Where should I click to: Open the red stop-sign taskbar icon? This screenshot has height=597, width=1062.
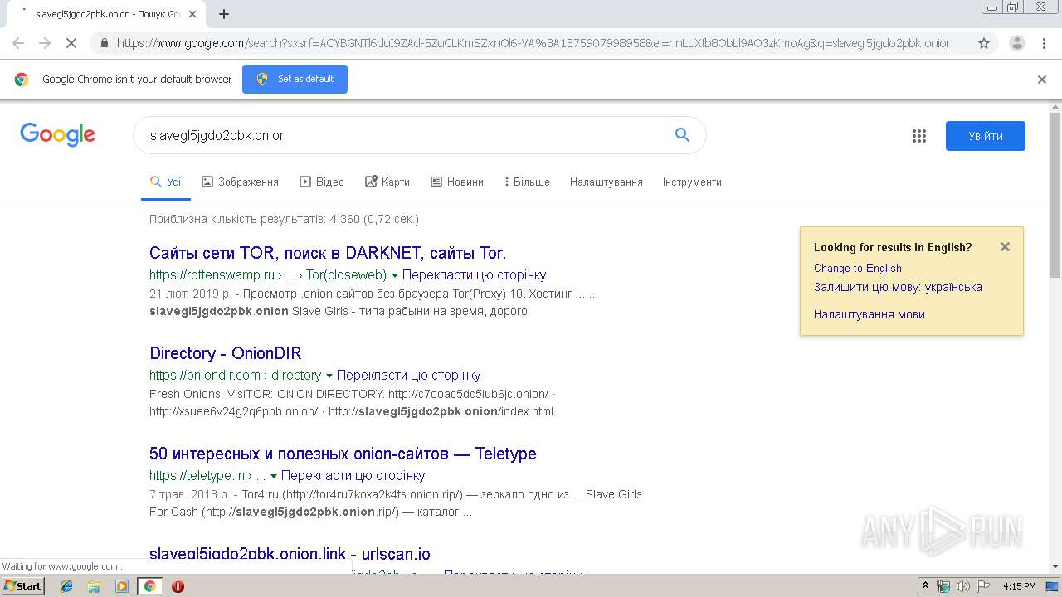tap(178, 586)
